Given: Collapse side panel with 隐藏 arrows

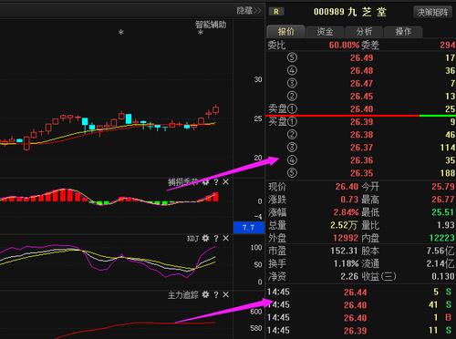Looking at the screenshot, I should click(x=249, y=11).
